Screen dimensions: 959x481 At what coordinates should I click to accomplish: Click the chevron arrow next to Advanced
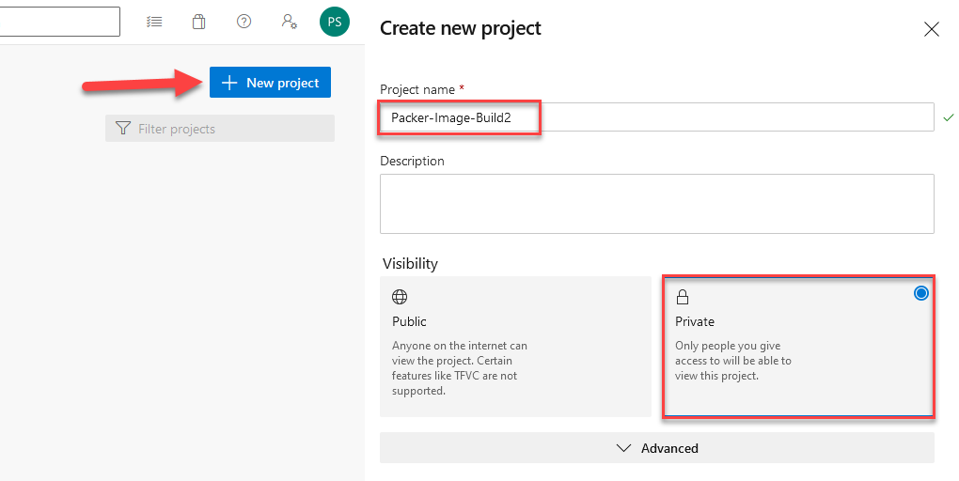click(623, 448)
